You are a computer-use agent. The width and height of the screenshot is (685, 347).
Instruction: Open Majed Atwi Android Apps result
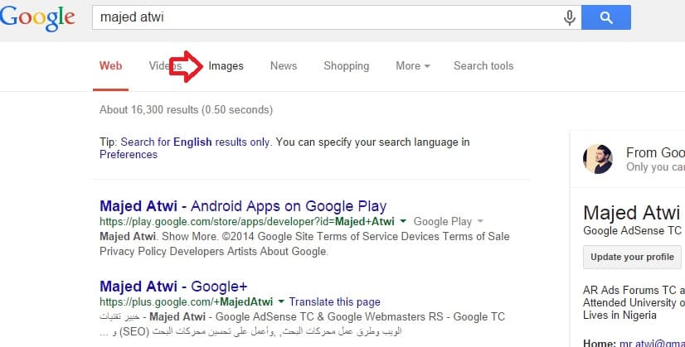[243, 206]
